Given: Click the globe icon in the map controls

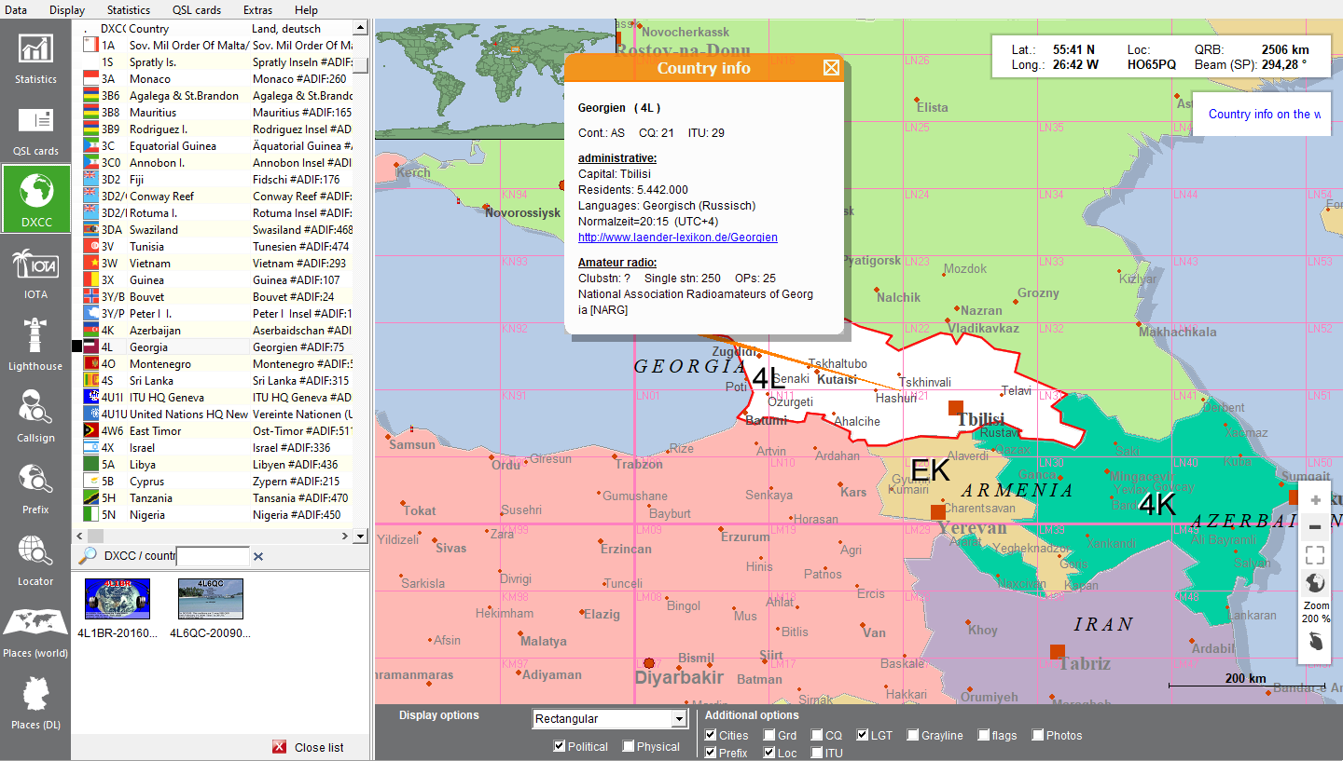Looking at the screenshot, I should (1314, 582).
